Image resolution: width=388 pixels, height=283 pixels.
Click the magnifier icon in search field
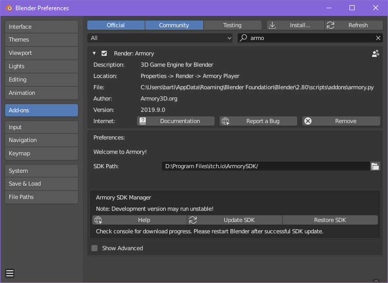(x=243, y=38)
